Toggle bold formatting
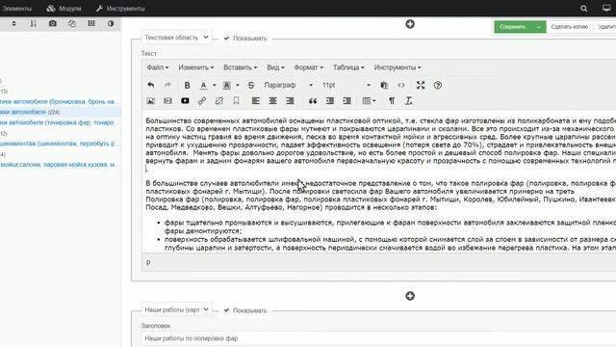The image size is (616, 347). 187,85
